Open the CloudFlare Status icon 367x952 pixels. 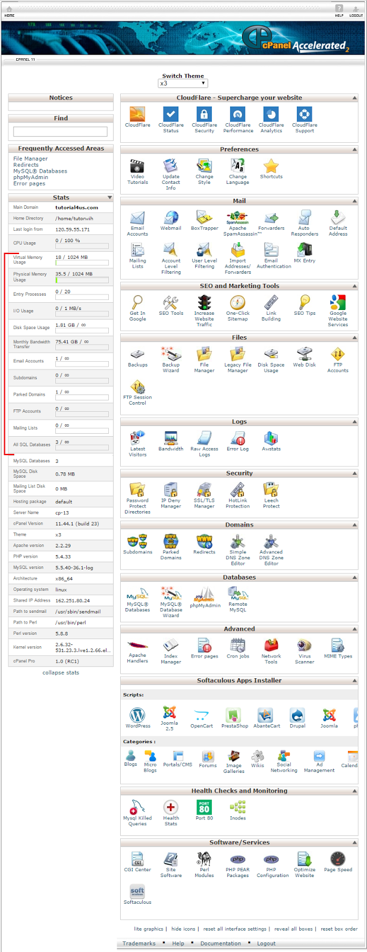click(x=171, y=119)
